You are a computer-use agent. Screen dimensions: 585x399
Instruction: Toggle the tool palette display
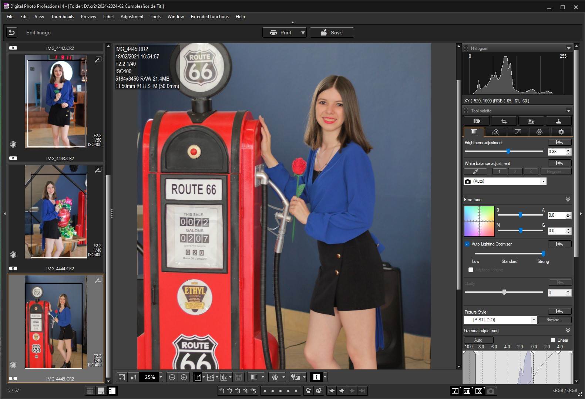tap(455, 390)
